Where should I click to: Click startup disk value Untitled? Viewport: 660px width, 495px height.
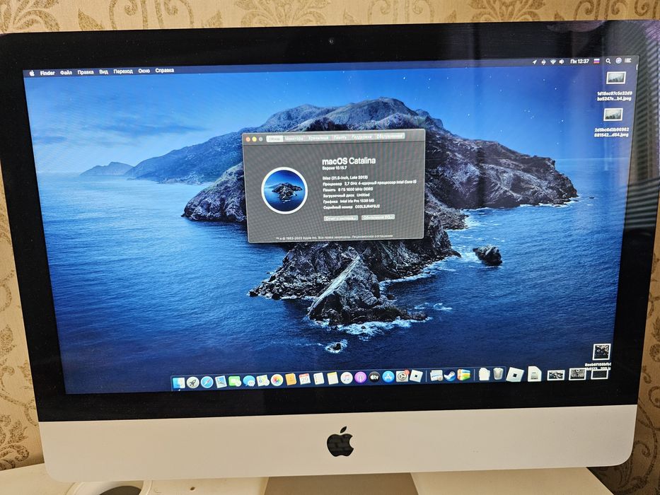364,195
